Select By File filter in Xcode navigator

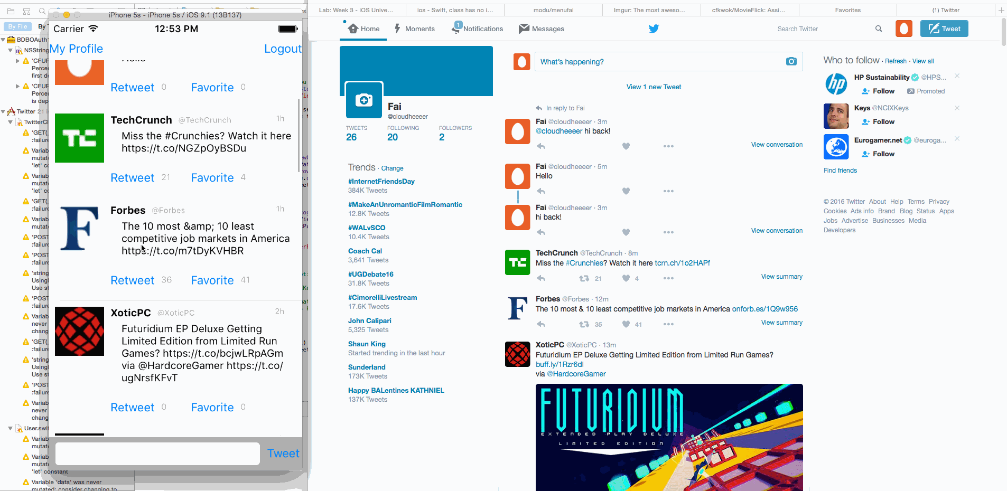17,26
